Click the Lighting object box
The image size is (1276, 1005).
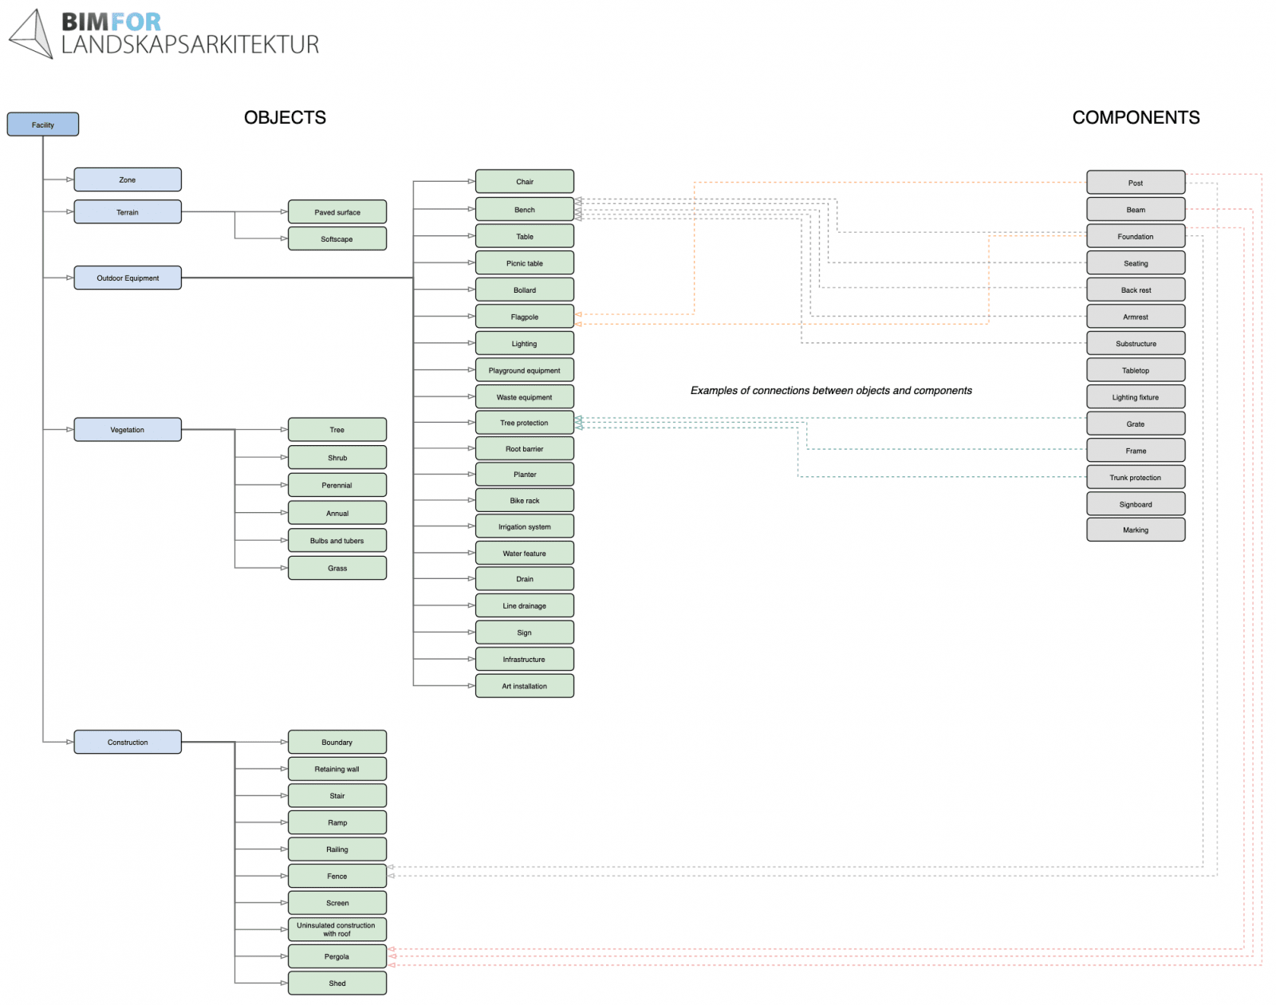pyautogui.click(x=525, y=344)
